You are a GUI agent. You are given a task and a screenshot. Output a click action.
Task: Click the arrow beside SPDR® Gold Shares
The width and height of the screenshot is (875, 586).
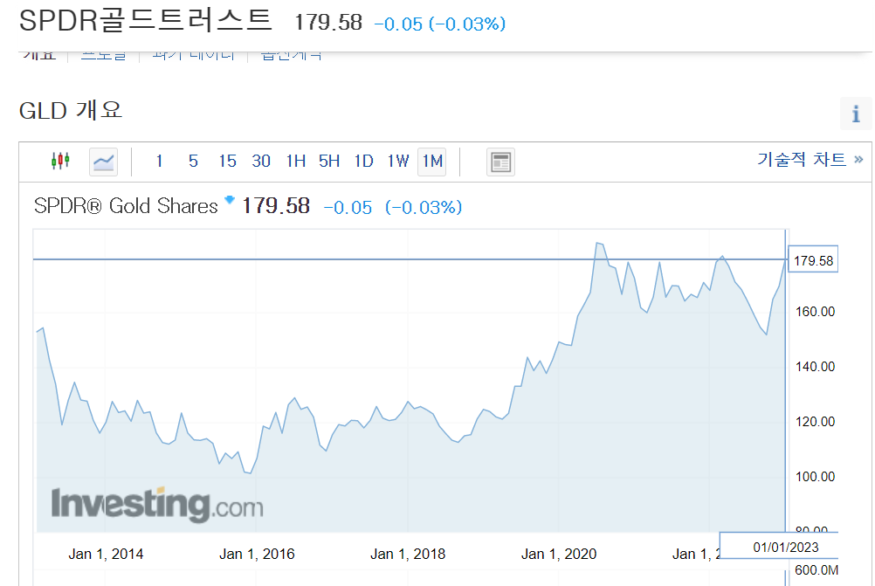(x=230, y=199)
